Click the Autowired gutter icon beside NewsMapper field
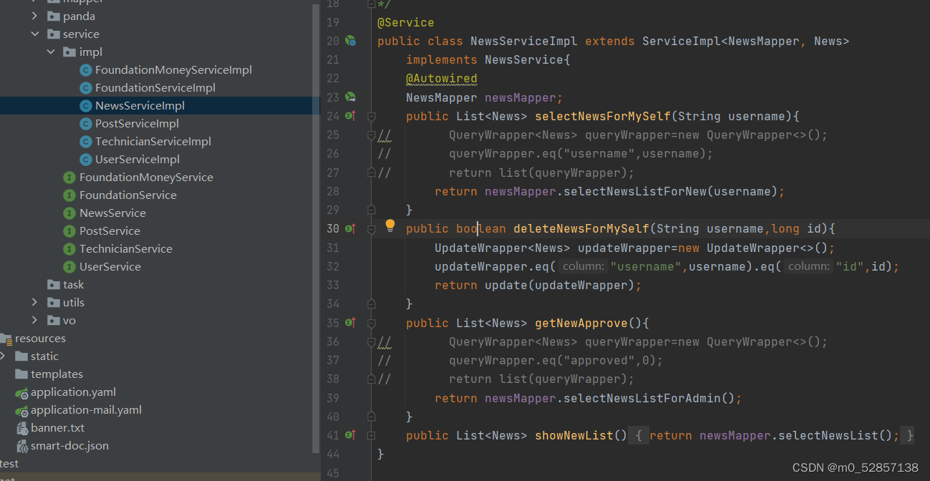930x481 pixels. (x=349, y=97)
